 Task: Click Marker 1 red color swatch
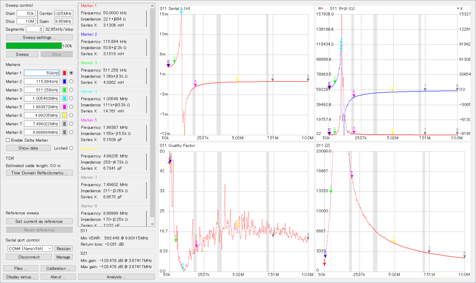pyautogui.click(x=64, y=73)
